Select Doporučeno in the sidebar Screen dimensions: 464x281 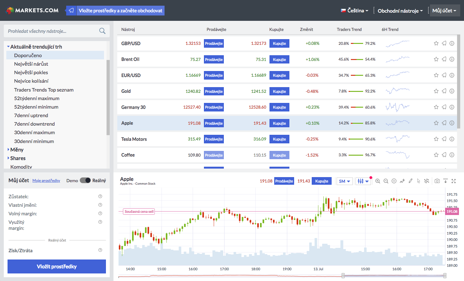point(55,55)
